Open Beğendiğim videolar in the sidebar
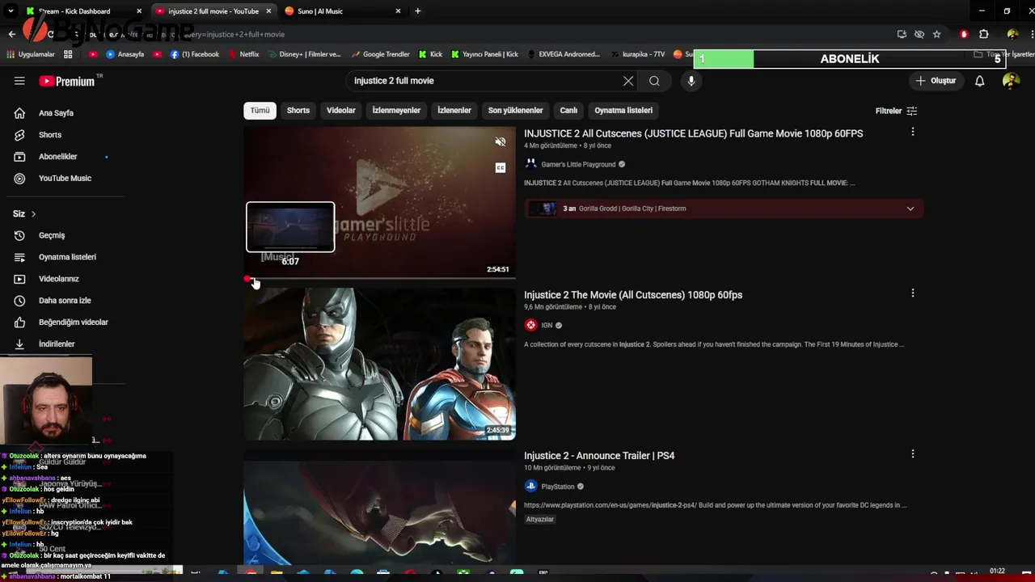This screenshot has height=582, width=1035. click(x=73, y=323)
